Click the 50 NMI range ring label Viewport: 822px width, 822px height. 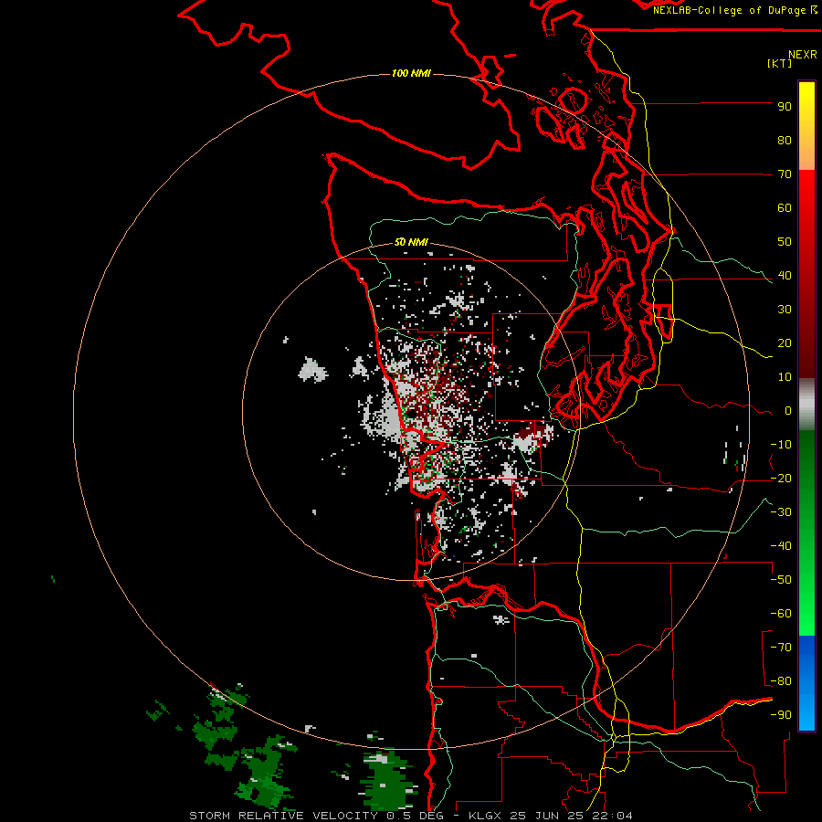pyautogui.click(x=411, y=242)
